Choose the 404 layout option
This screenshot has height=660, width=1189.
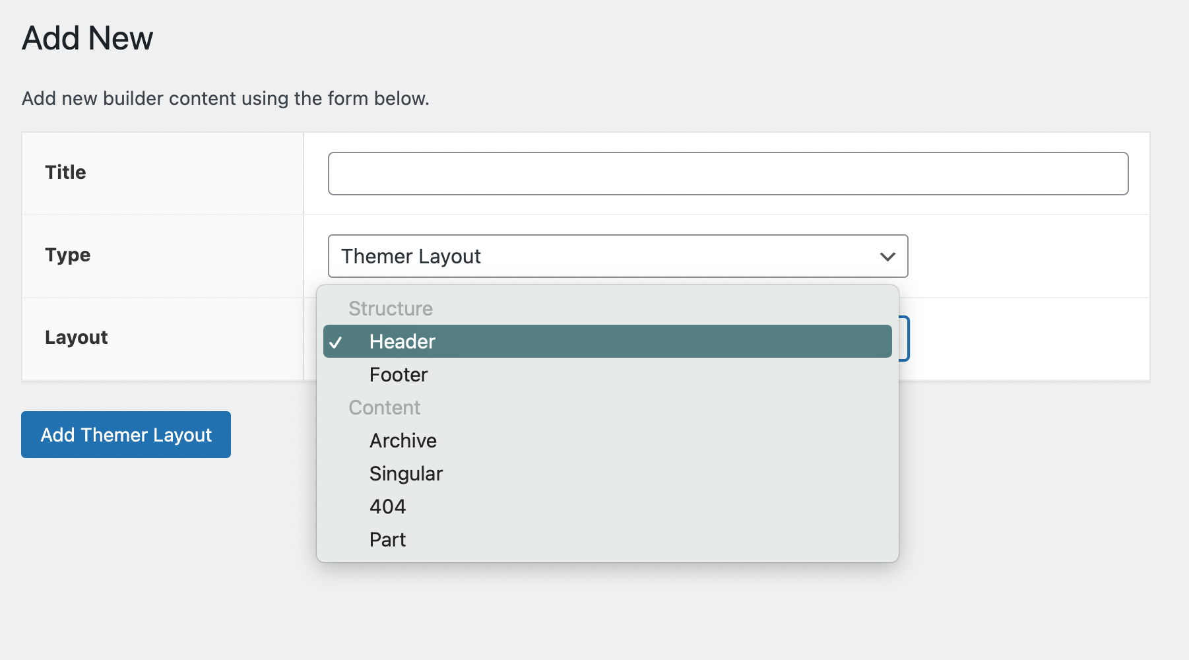click(x=387, y=507)
